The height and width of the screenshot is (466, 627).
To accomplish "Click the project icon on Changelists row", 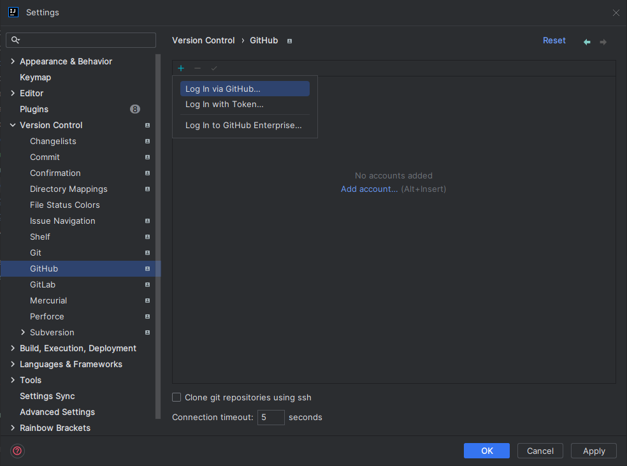I will (148, 141).
